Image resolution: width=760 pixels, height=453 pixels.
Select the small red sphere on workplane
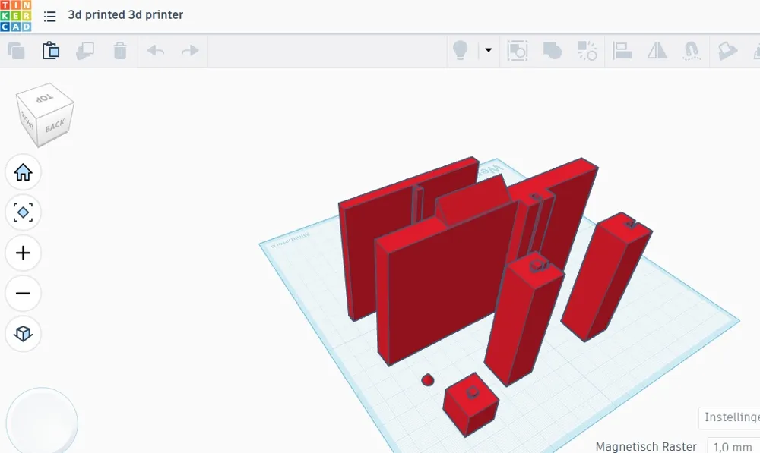[427, 380]
